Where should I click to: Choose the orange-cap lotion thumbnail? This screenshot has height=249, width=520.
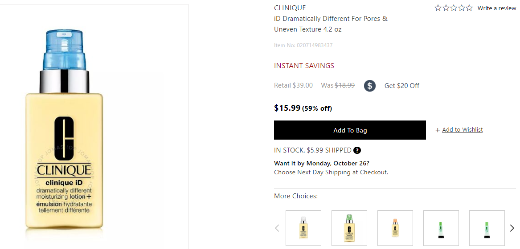pos(395,228)
